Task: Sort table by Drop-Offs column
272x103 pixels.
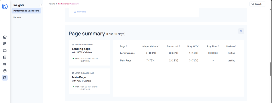Action: (x=199, y=46)
